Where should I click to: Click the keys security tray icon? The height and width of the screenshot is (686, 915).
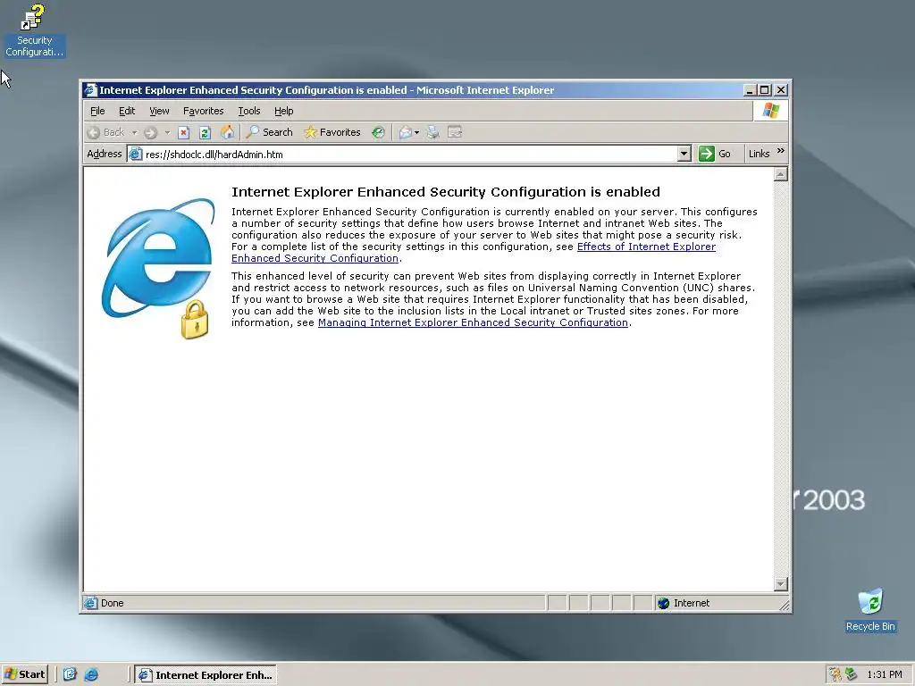[835, 674]
